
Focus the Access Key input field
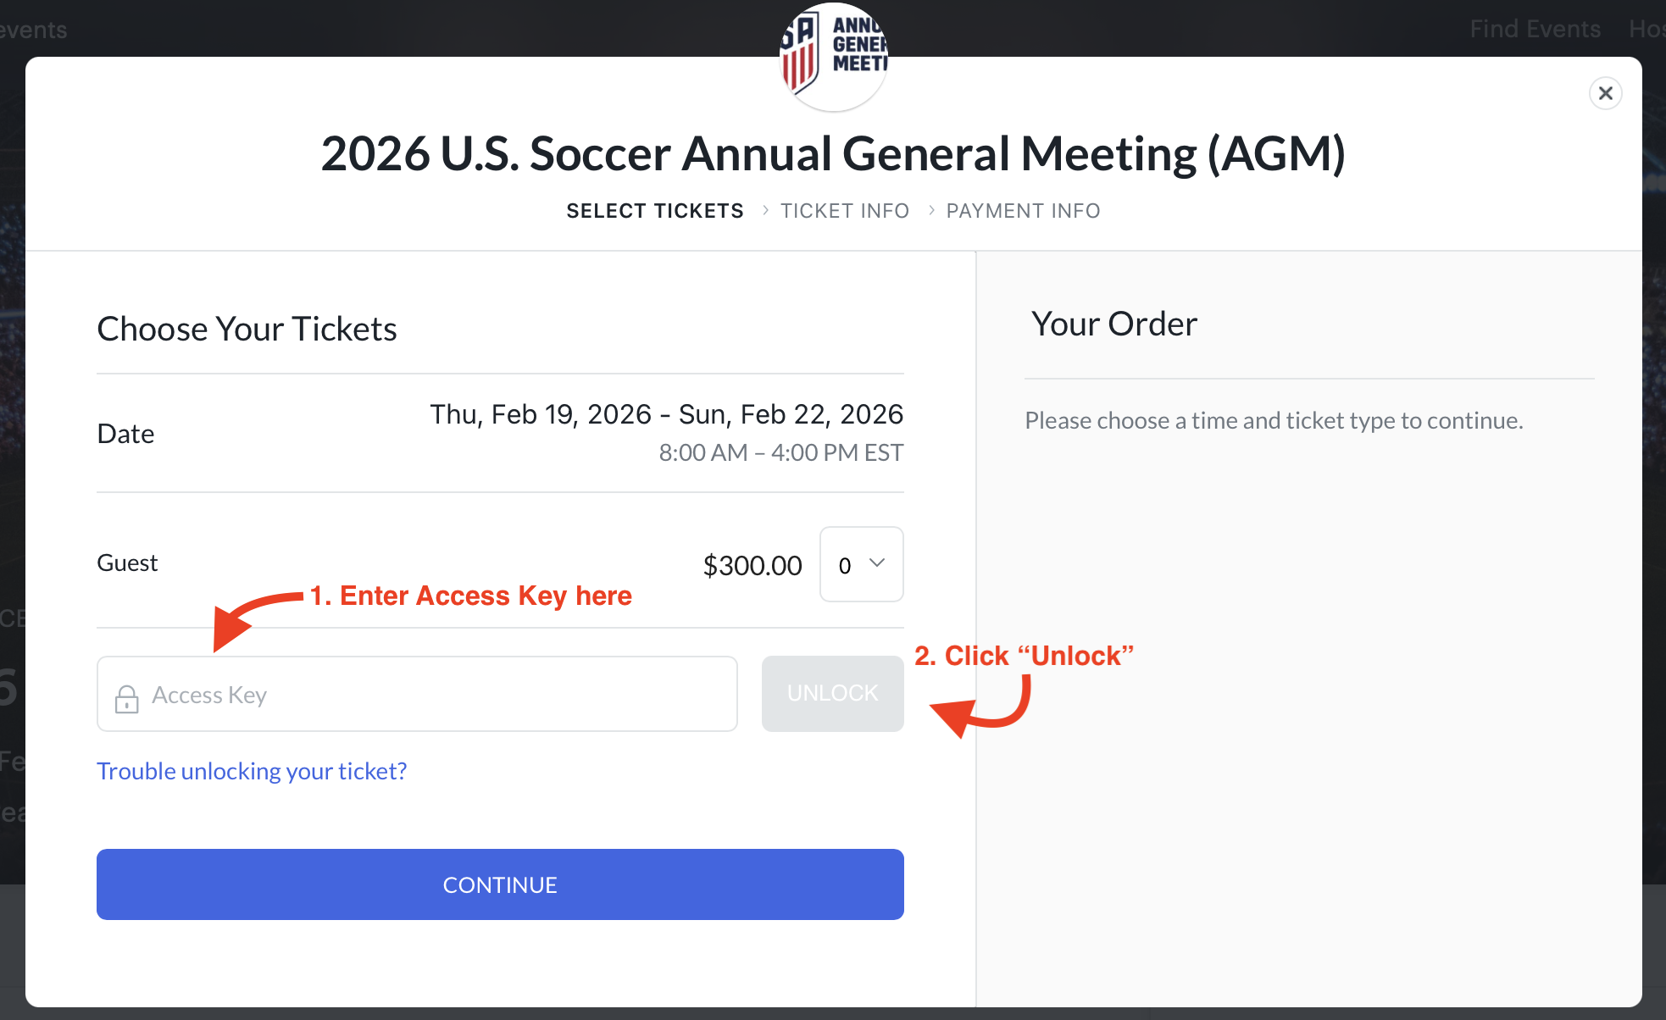[441, 695]
